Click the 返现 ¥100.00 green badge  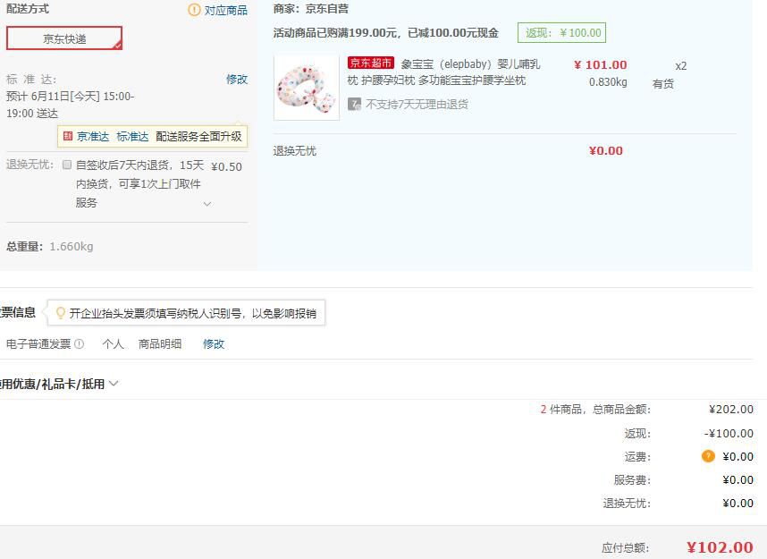[x=562, y=33]
